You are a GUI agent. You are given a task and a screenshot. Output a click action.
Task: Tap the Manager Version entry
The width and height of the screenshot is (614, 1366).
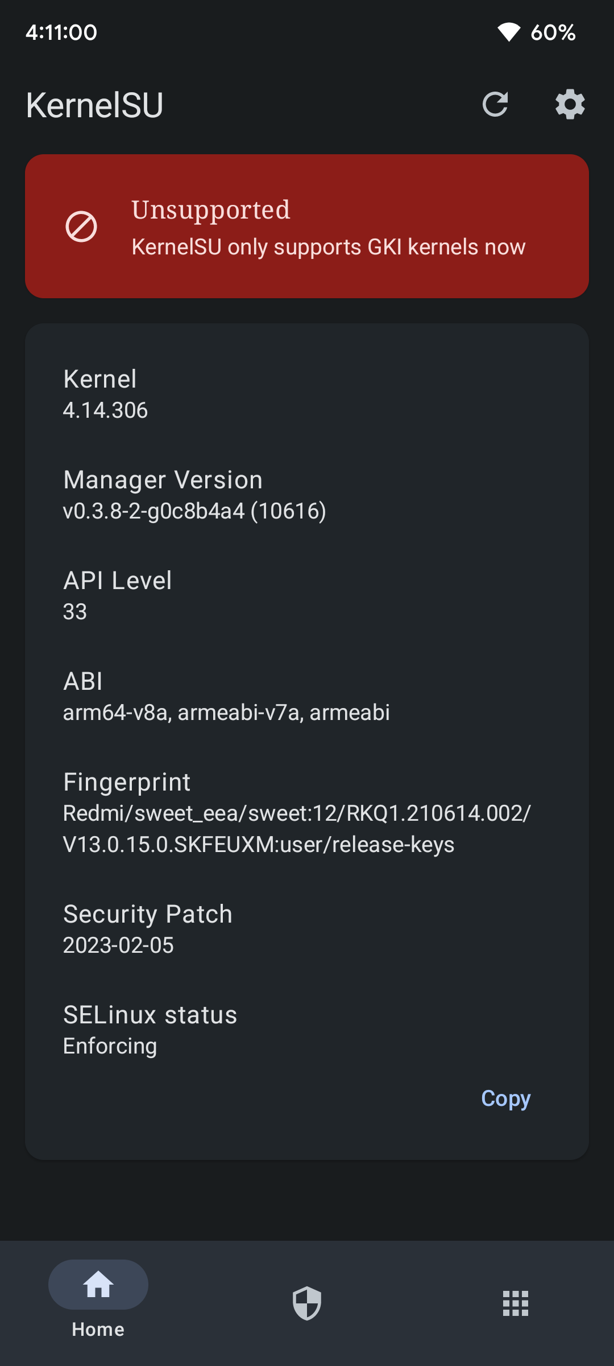[194, 495]
